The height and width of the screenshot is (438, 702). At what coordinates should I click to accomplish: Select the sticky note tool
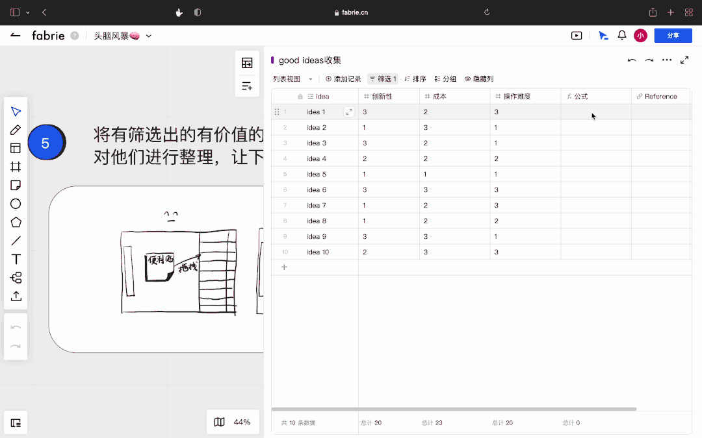coord(16,185)
